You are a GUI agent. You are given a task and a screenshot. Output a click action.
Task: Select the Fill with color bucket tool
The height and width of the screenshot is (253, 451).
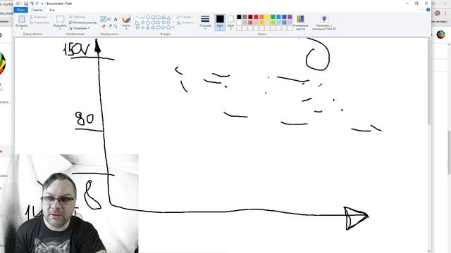pos(110,19)
